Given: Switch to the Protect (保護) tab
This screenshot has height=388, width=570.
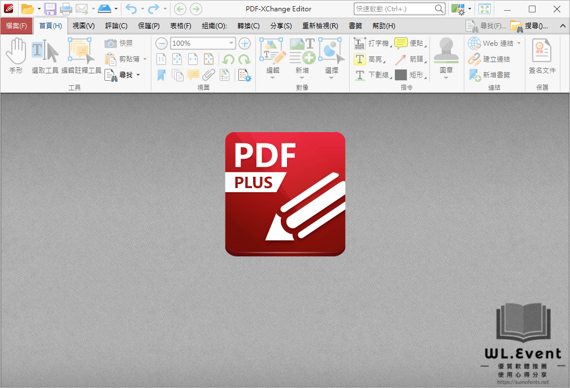Looking at the screenshot, I should click(x=149, y=26).
